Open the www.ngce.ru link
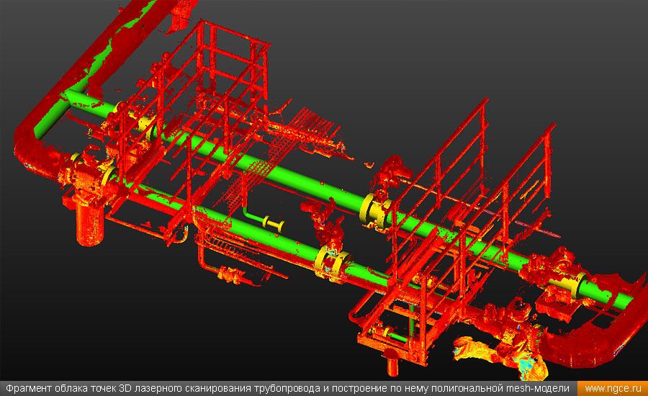 pos(613,389)
